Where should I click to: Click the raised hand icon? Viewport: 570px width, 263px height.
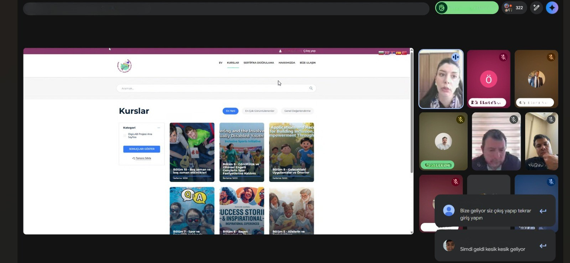point(442,7)
